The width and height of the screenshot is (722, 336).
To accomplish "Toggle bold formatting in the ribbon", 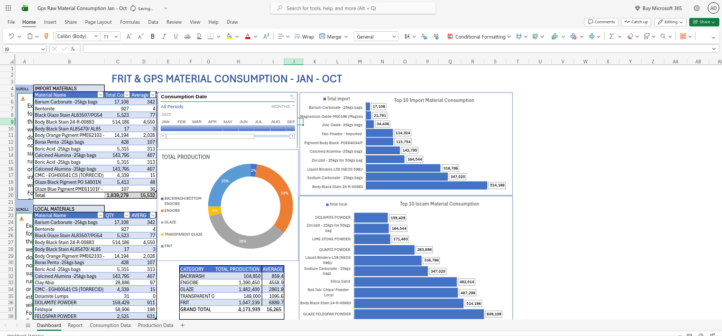I will click(153, 36).
